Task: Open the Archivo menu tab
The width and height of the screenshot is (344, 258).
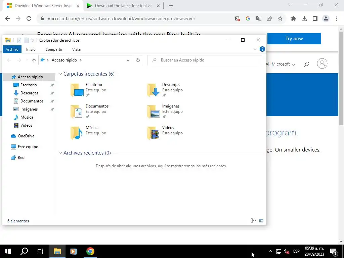Action: [12, 49]
